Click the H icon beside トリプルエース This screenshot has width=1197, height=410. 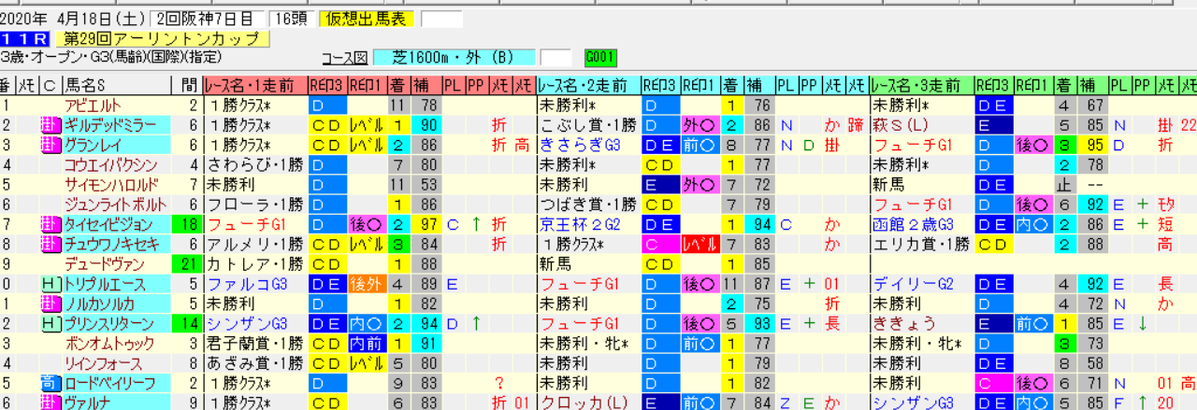click(x=50, y=284)
